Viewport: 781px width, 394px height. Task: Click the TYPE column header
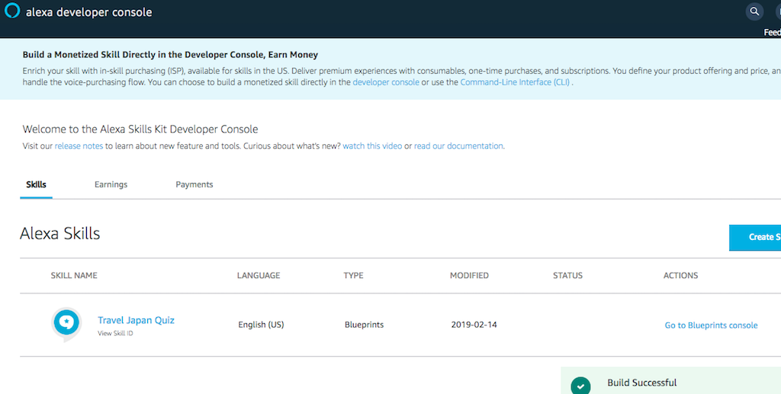coord(353,275)
